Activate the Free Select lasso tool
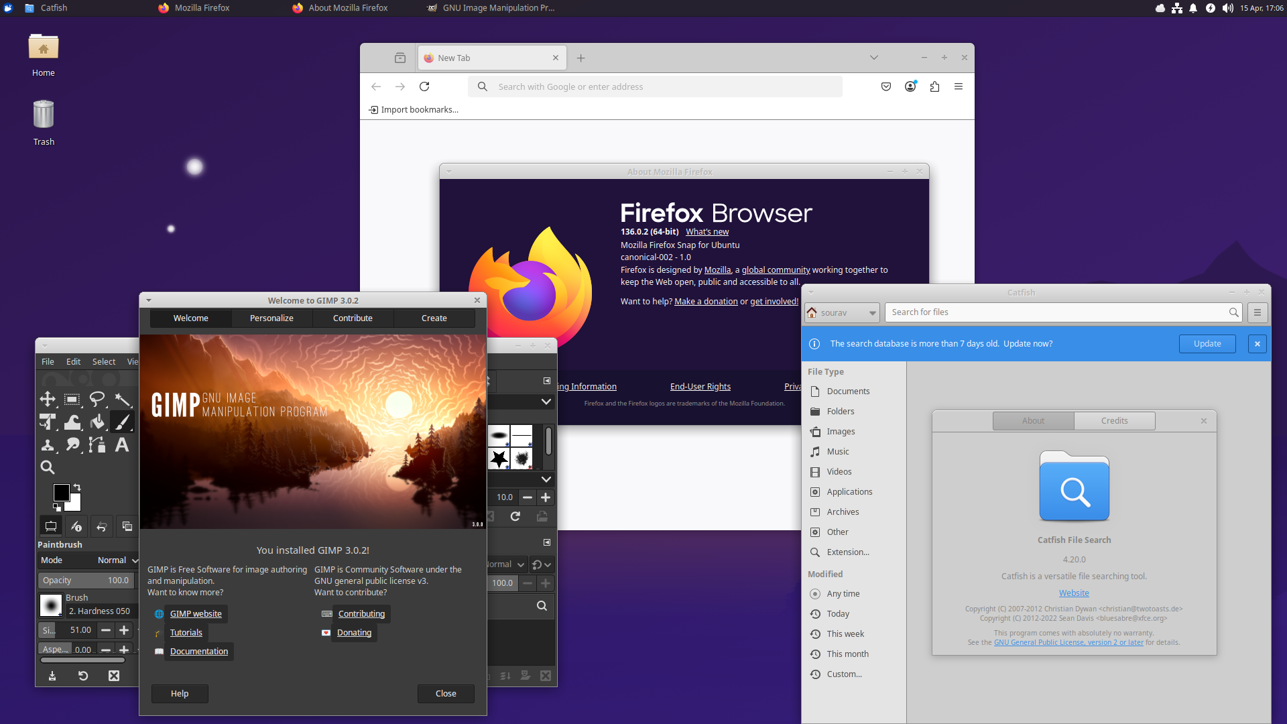Viewport: 1287px width, 724px height. point(97,399)
